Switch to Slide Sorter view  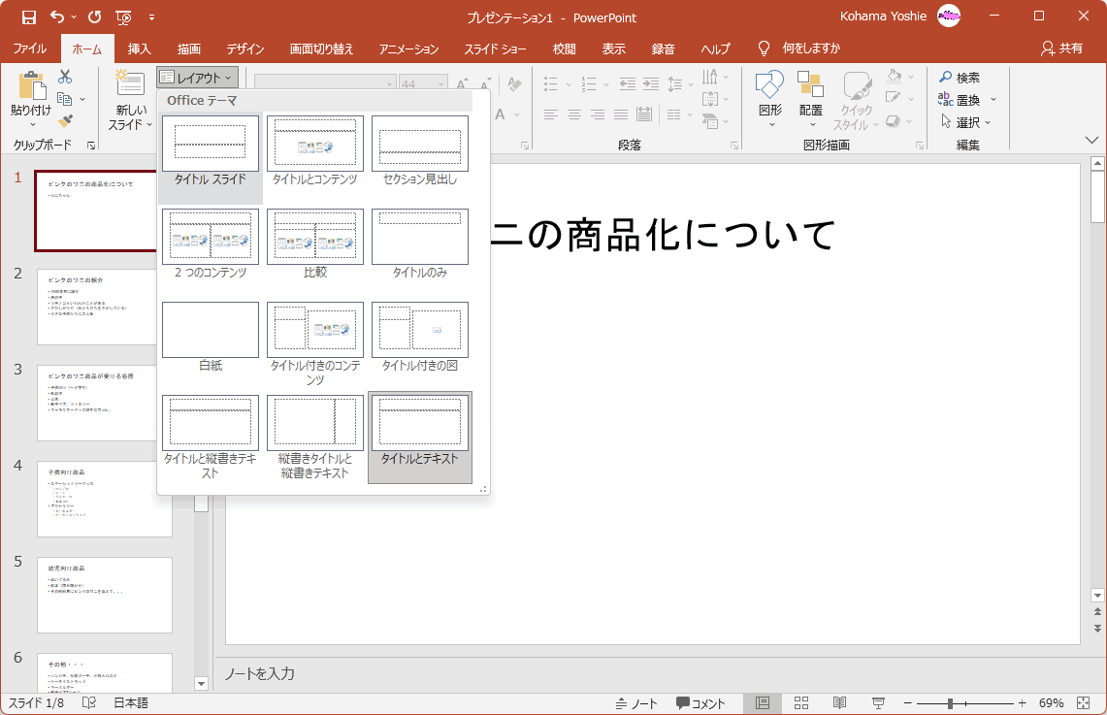tap(801, 703)
